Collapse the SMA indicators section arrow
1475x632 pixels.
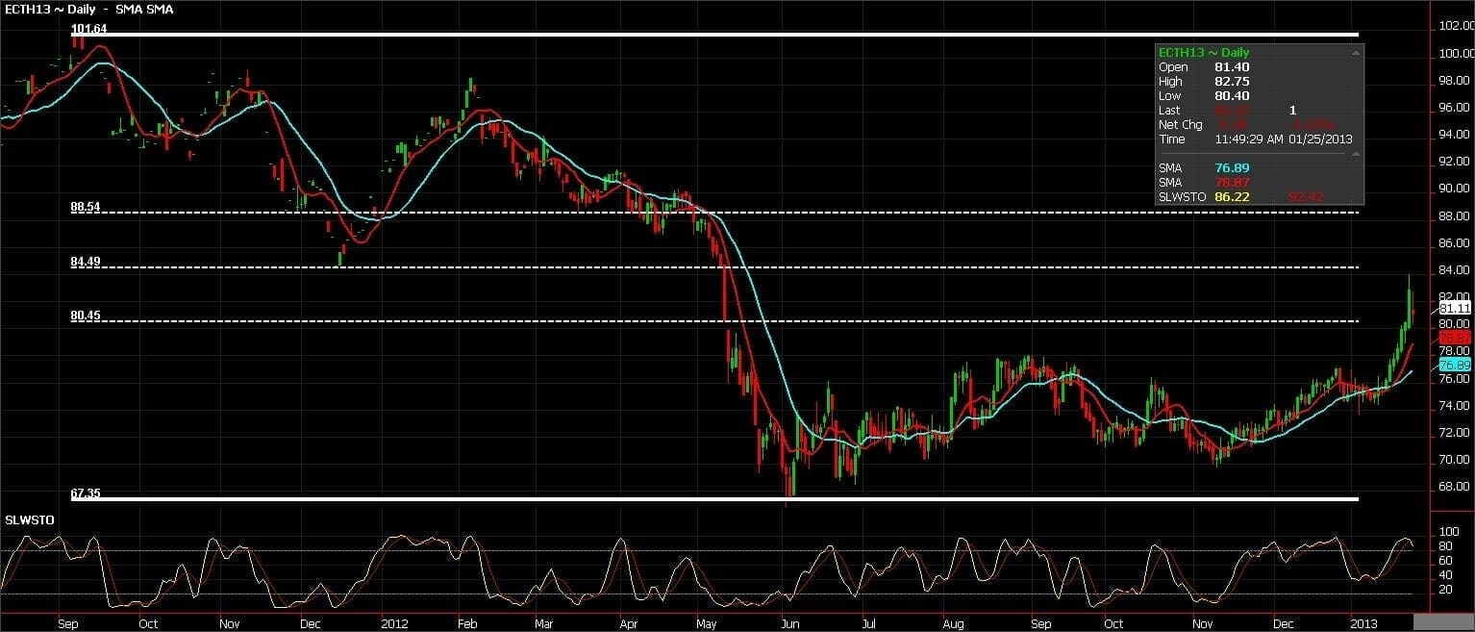(1355, 153)
